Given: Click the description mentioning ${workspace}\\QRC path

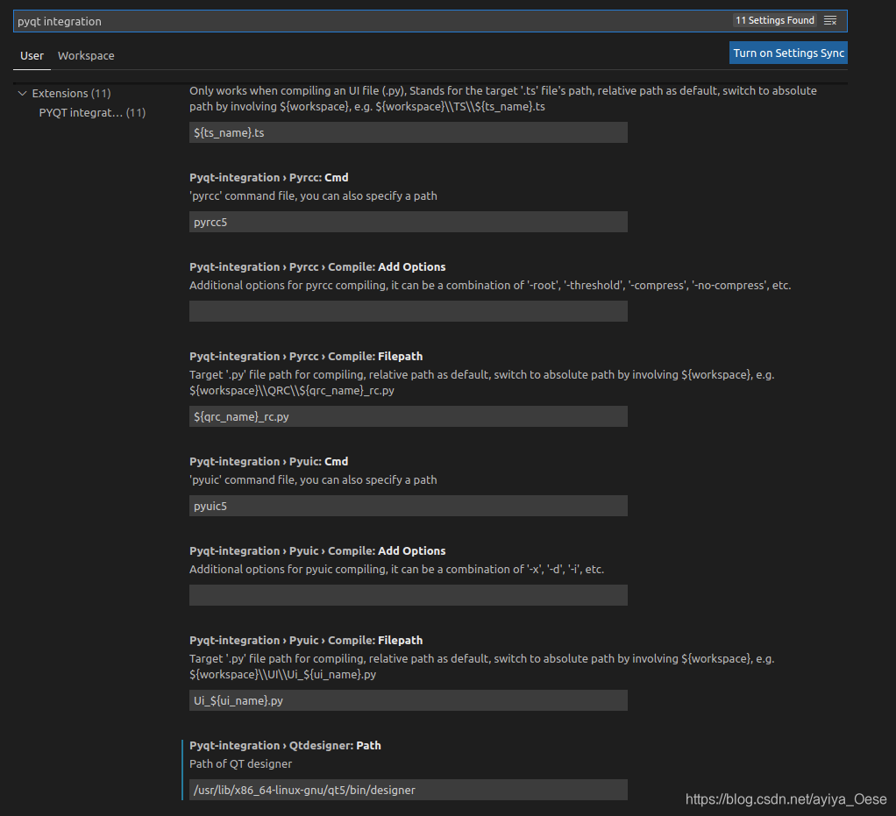Looking at the screenshot, I should tap(482, 382).
